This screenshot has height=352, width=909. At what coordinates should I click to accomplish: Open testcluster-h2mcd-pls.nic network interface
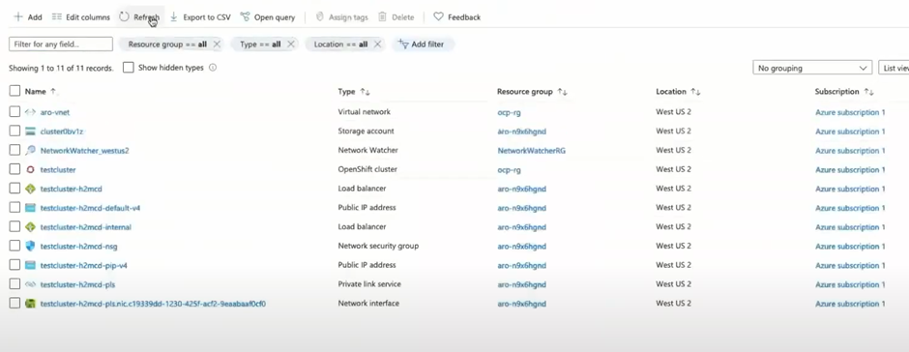[153, 304]
